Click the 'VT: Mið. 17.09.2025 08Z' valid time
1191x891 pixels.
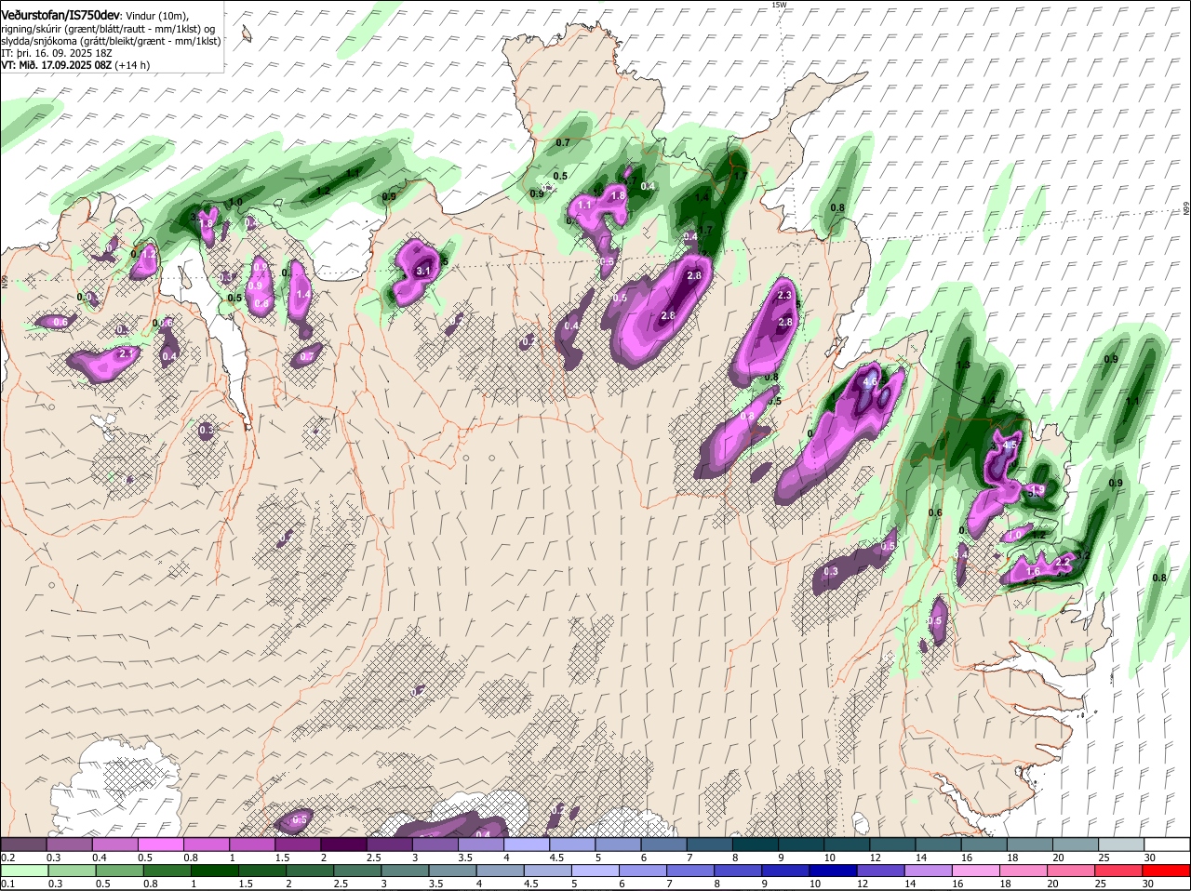click(57, 65)
